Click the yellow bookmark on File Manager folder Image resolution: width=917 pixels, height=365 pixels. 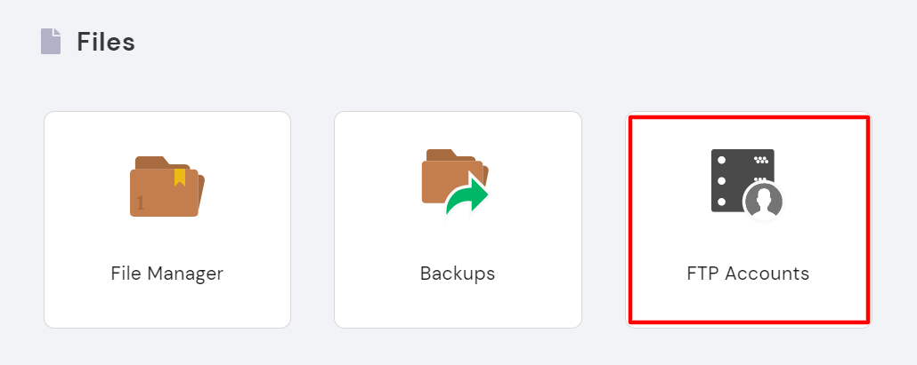point(180,177)
